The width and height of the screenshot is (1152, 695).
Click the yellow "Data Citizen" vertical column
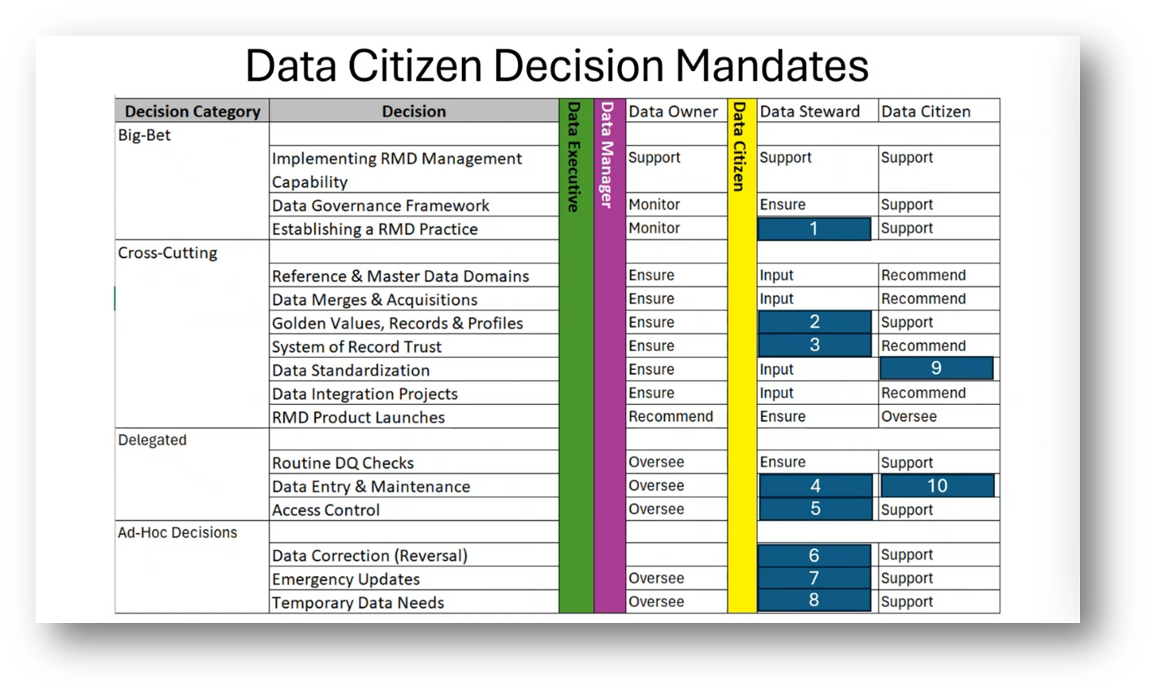[x=742, y=356]
